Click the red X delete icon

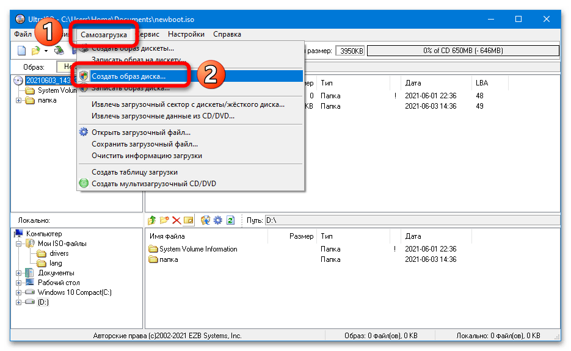click(x=176, y=220)
